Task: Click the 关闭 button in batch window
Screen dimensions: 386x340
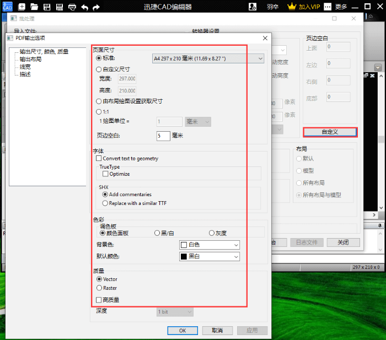Action: pos(343,242)
